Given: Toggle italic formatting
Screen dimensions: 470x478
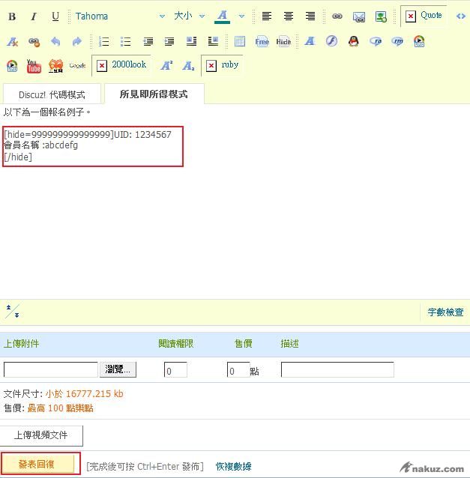Looking at the screenshot, I should [x=34, y=16].
